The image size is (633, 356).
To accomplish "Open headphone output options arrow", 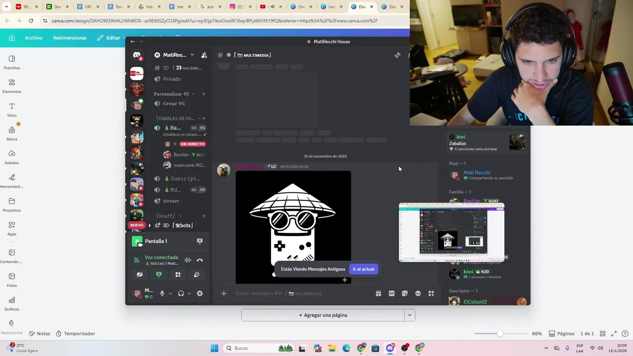I will 189,293.
